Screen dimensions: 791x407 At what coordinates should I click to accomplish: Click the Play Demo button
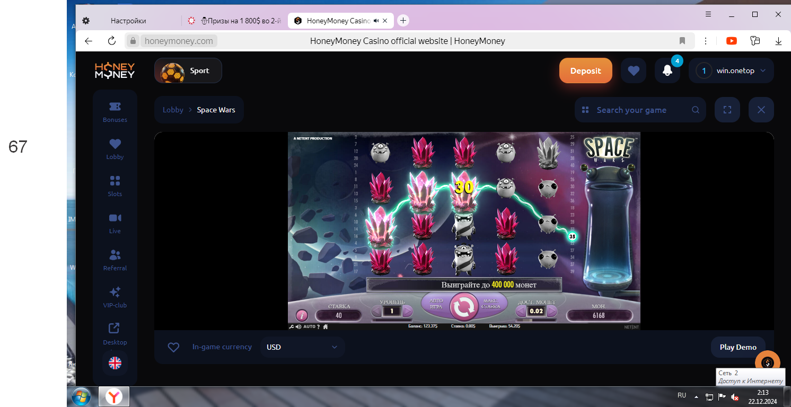(x=737, y=347)
